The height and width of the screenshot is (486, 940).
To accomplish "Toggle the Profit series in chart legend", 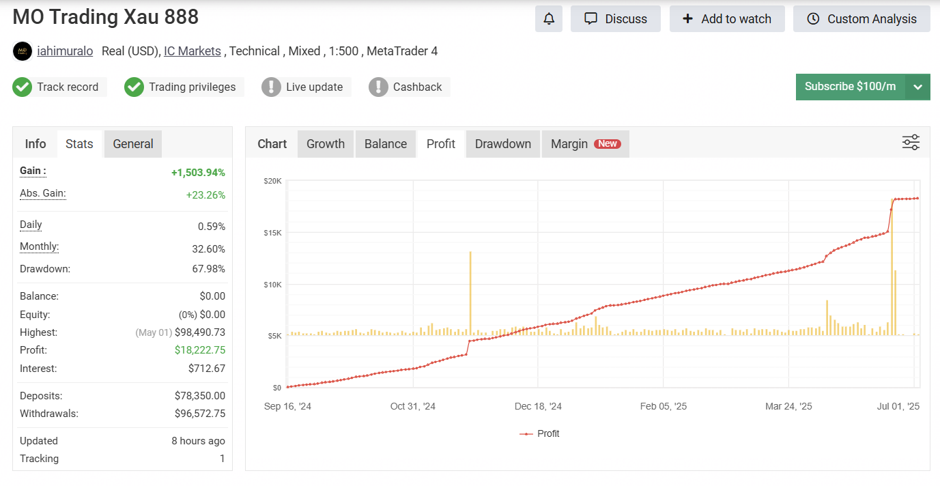I will tap(539, 433).
